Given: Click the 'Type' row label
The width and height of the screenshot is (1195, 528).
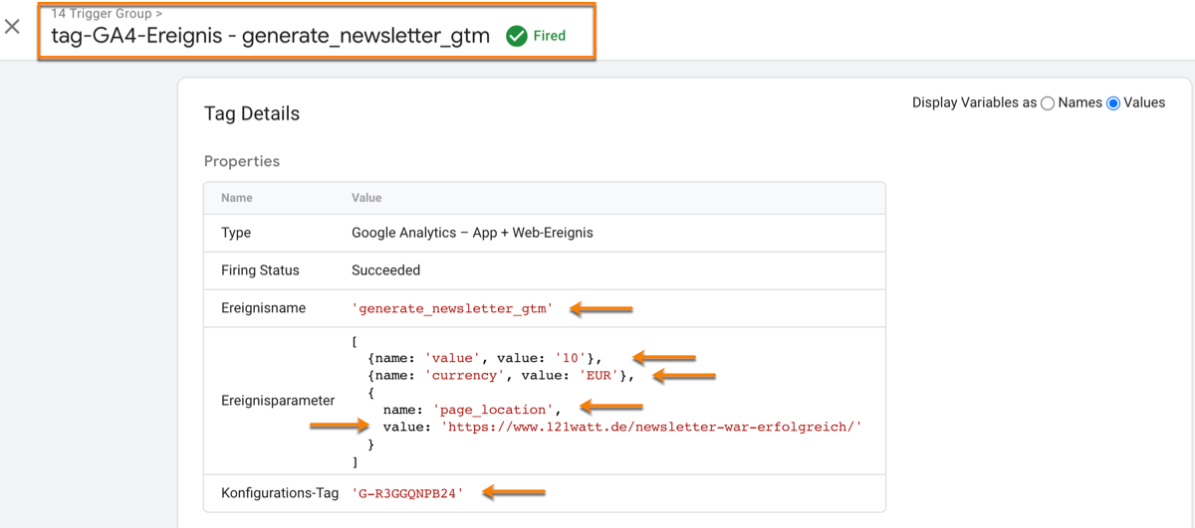Looking at the screenshot, I should click(236, 233).
